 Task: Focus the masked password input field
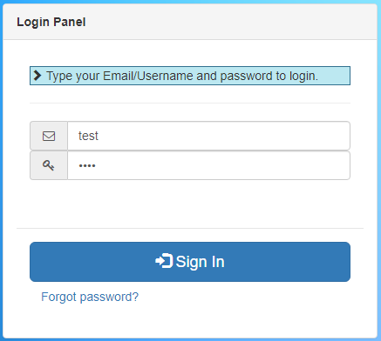[x=208, y=165]
